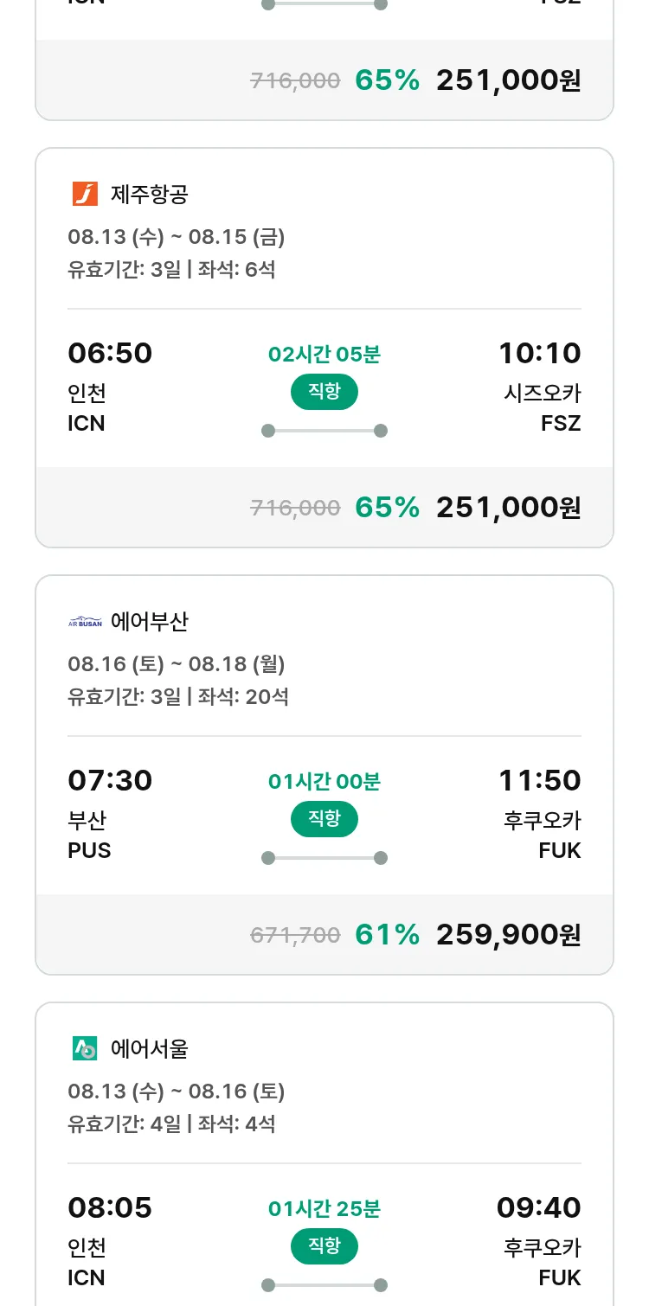Click the 11:50 Fukuoka arrival time

coord(539,781)
